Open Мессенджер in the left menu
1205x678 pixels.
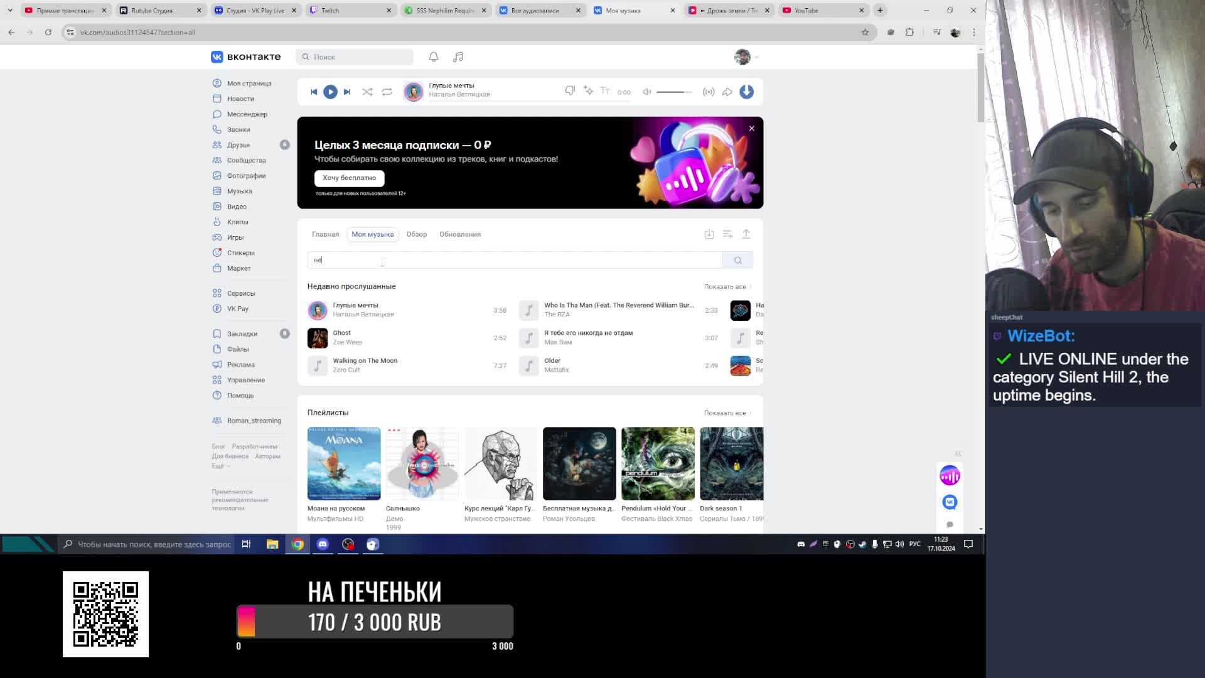tap(247, 114)
